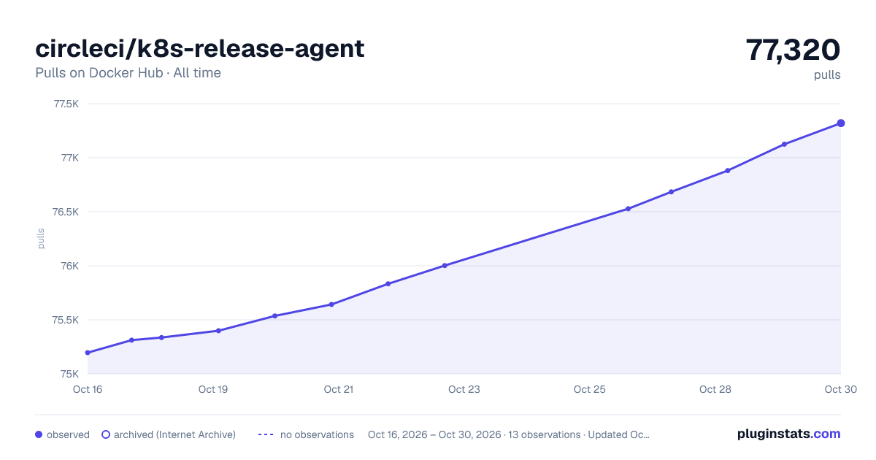Click the Oct 25 x-axis label

590,389
